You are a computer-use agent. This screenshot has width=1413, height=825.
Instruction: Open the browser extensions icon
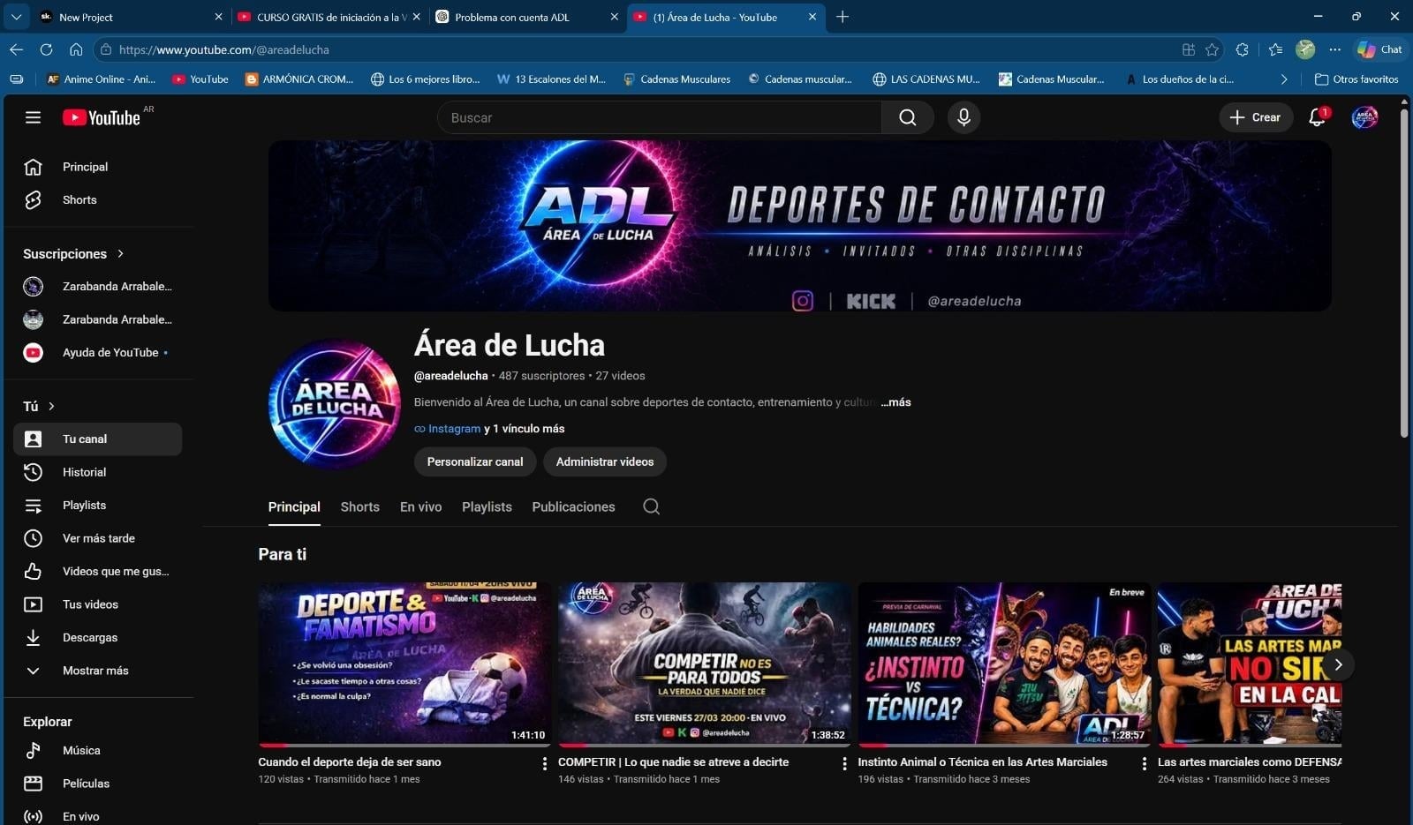(1243, 49)
